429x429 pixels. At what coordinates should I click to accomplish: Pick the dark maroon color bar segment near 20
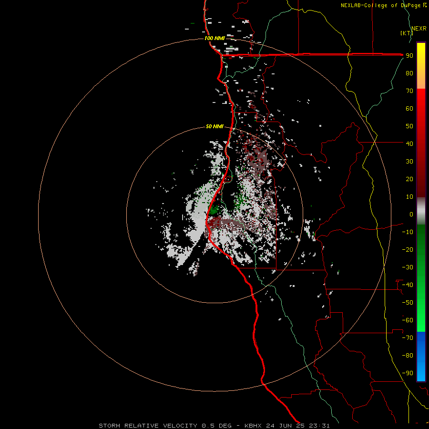coord(421,179)
